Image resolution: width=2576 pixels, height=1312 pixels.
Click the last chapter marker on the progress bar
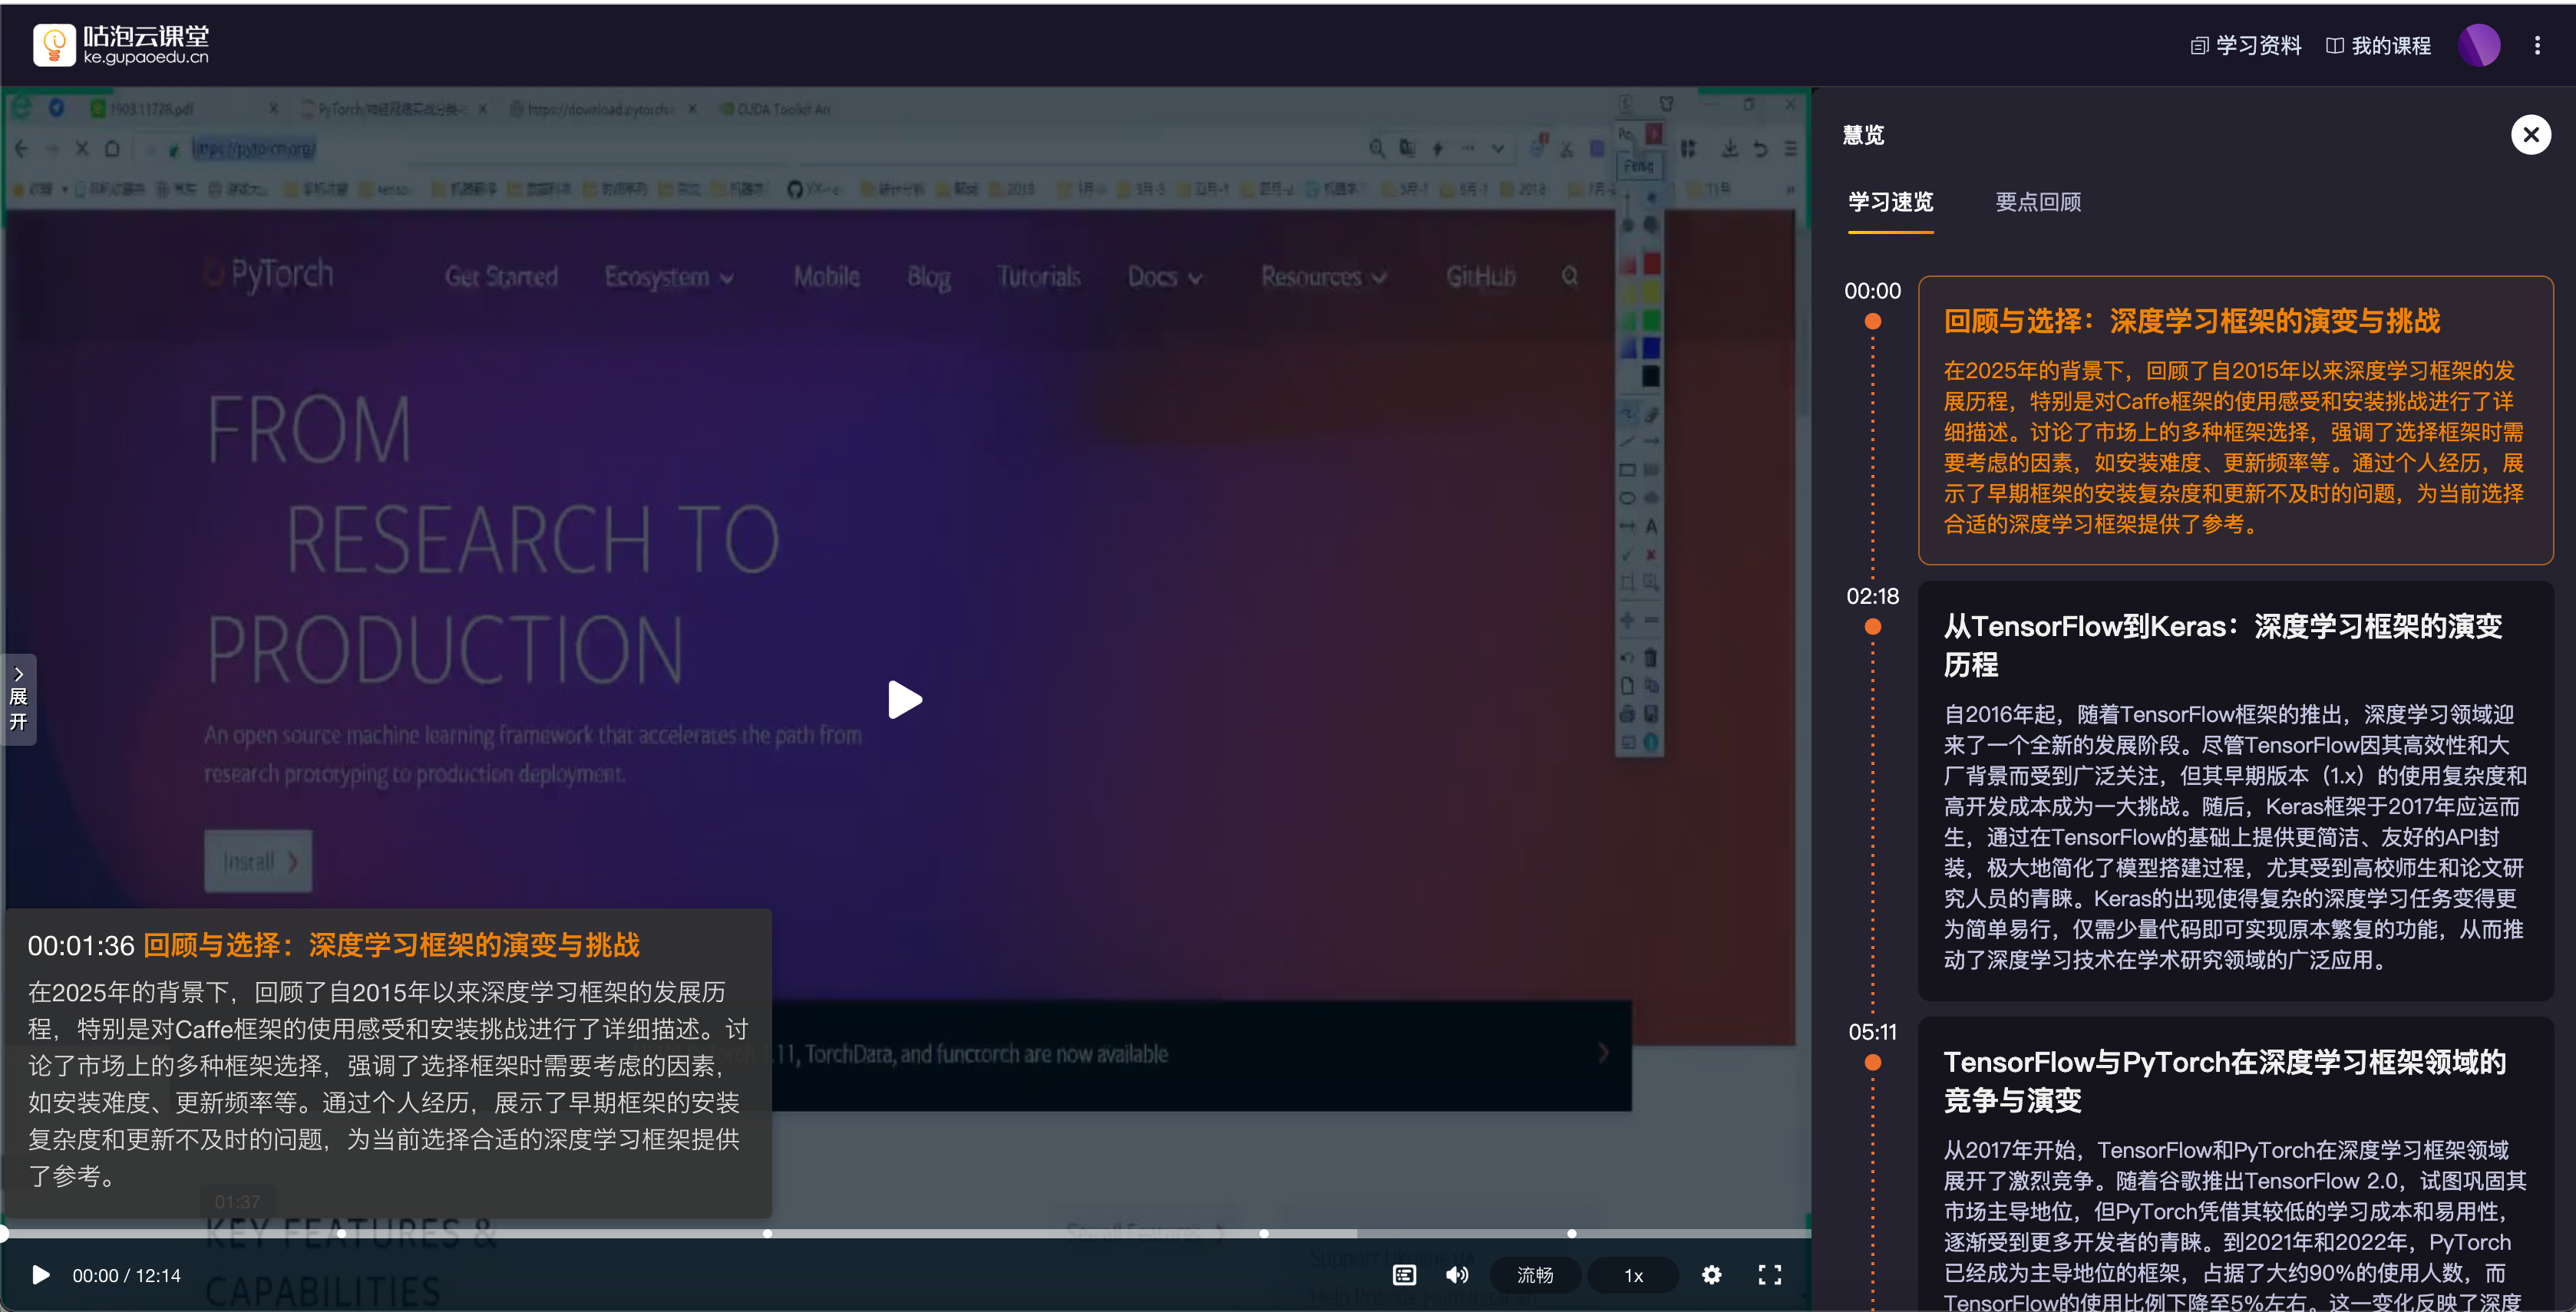[x=1572, y=1234]
